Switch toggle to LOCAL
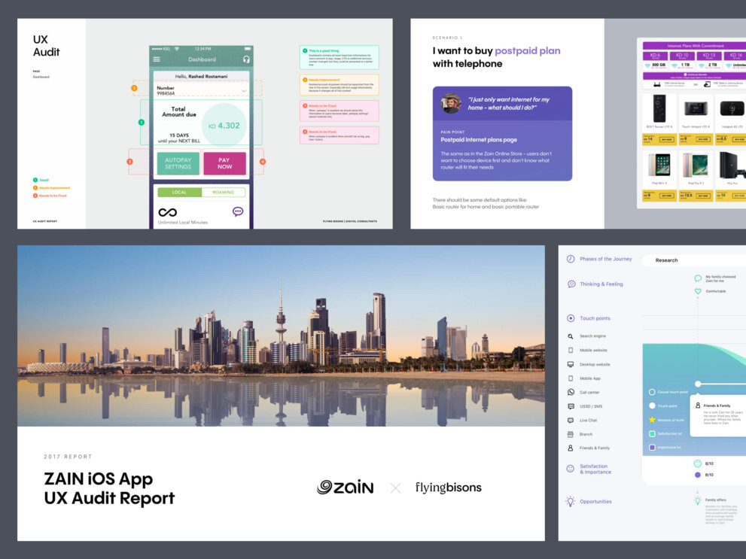Viewport: 746px width, 559px height. [179, 192]
